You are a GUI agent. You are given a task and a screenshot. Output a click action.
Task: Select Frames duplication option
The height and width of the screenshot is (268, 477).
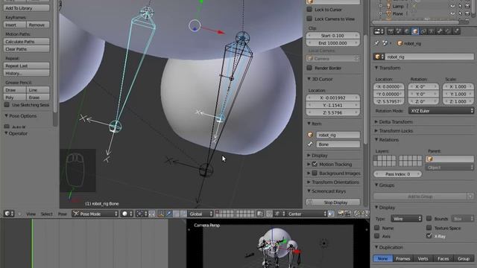402,258
